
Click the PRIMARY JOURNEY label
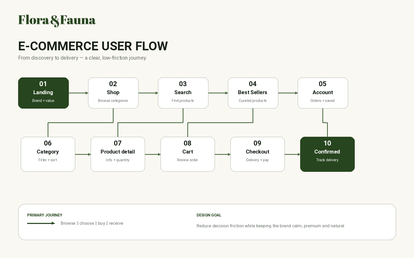pyautogui.click(x=45, y=215)
